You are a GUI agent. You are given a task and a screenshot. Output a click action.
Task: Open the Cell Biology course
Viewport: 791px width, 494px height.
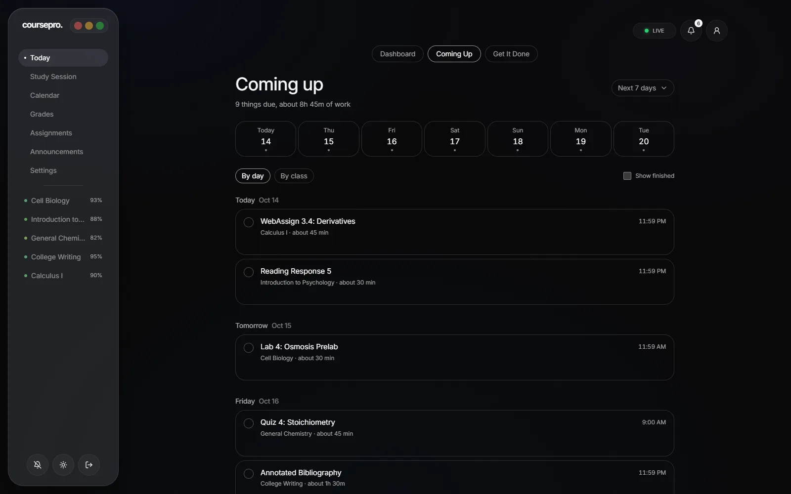point(63,201)
